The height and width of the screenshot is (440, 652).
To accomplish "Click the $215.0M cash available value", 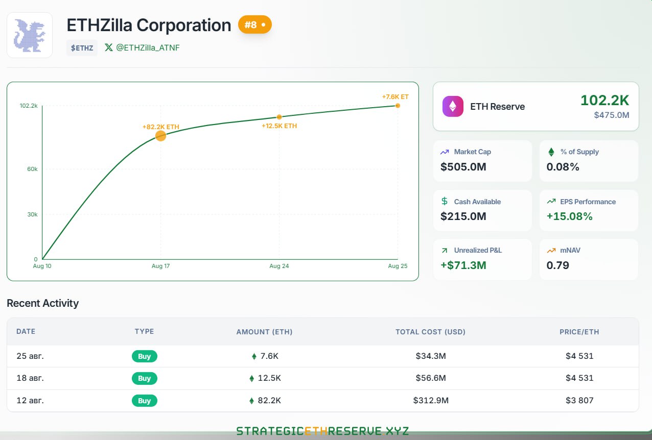I will coord(463,216).
